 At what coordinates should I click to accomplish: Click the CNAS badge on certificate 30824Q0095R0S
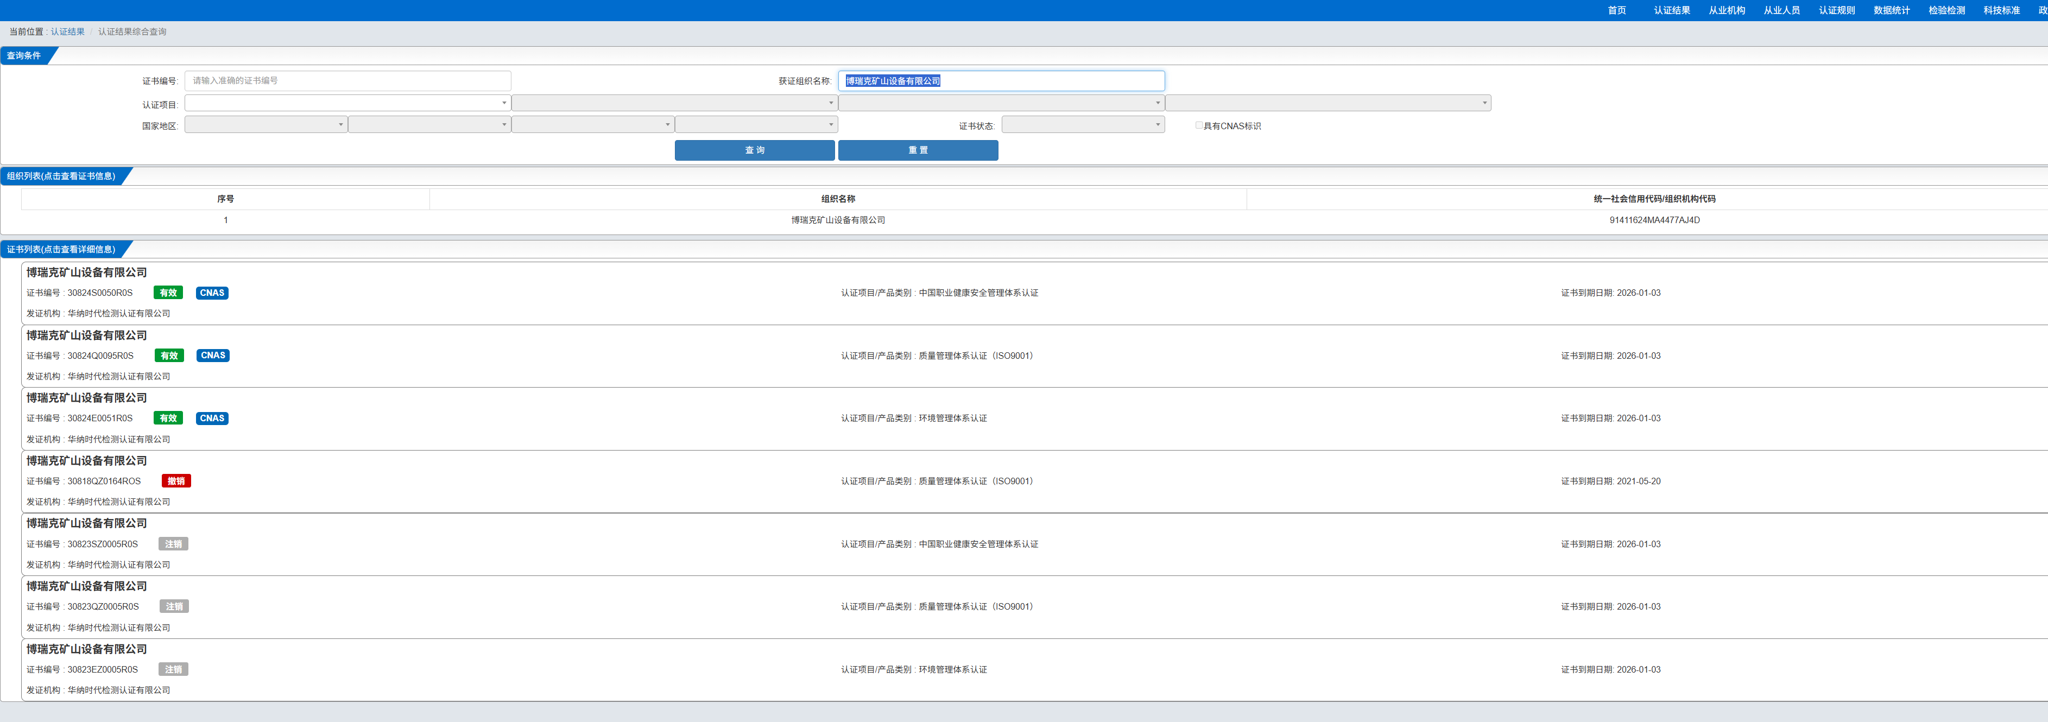tap(213, 356)
